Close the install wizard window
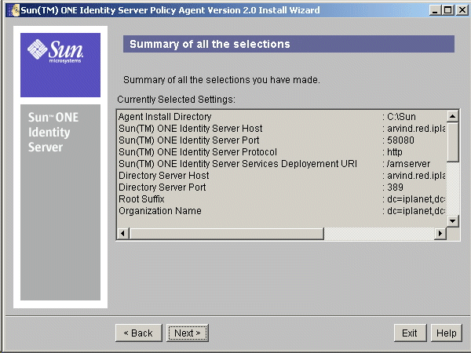The width and height of the screenshot is (471, 353). click(x=462, y=10)
